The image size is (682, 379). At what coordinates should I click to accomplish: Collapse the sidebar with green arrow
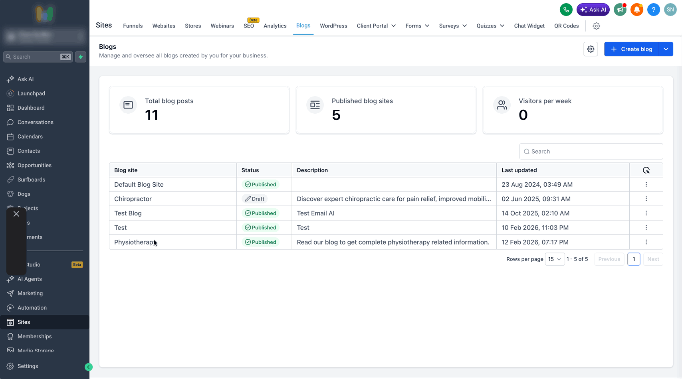pyautogui.click(x=89, y=367)
